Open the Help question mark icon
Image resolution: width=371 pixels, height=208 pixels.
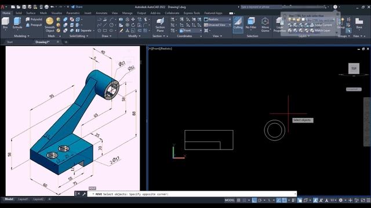(335, 7)
